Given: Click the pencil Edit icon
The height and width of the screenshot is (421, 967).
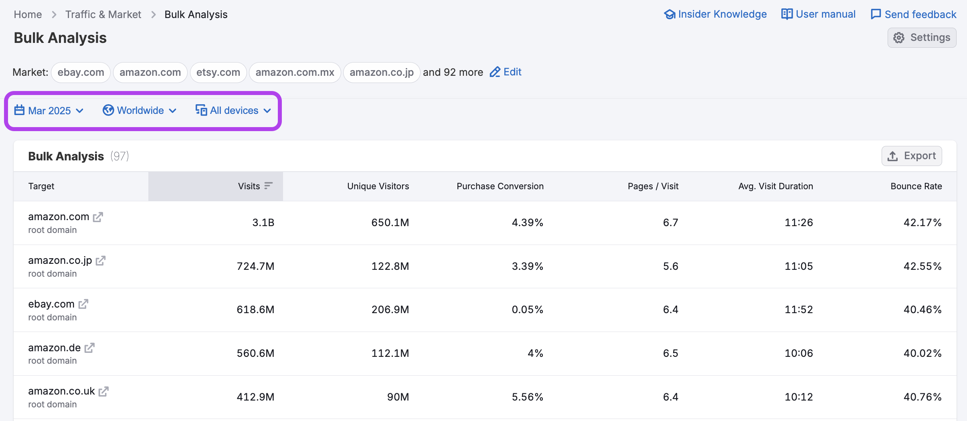Looking at the screenshot, I should coord(495,72).
